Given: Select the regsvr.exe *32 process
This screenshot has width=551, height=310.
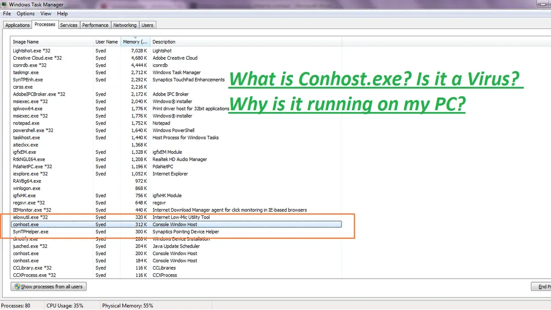Looking at the screenshot, I should 176,203.
